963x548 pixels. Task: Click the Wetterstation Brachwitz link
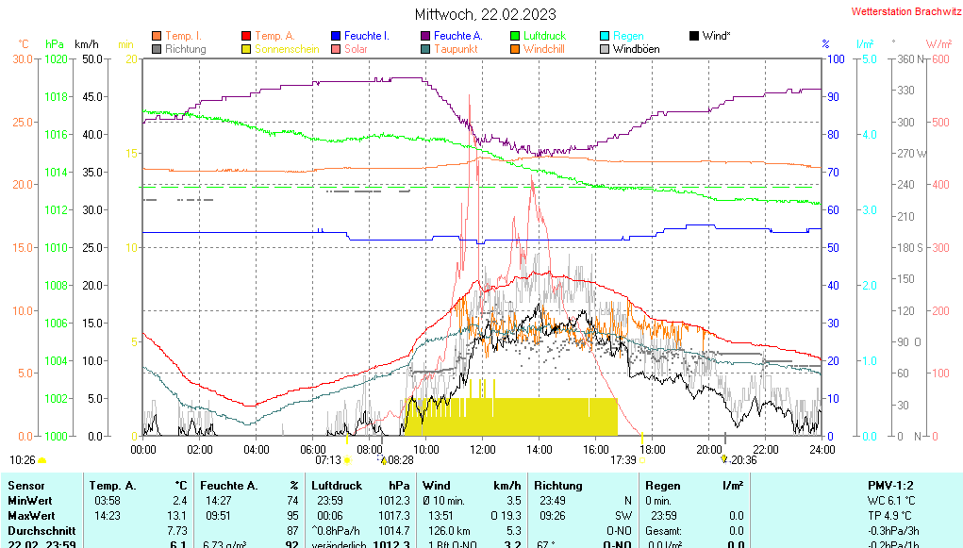point(905,11)
